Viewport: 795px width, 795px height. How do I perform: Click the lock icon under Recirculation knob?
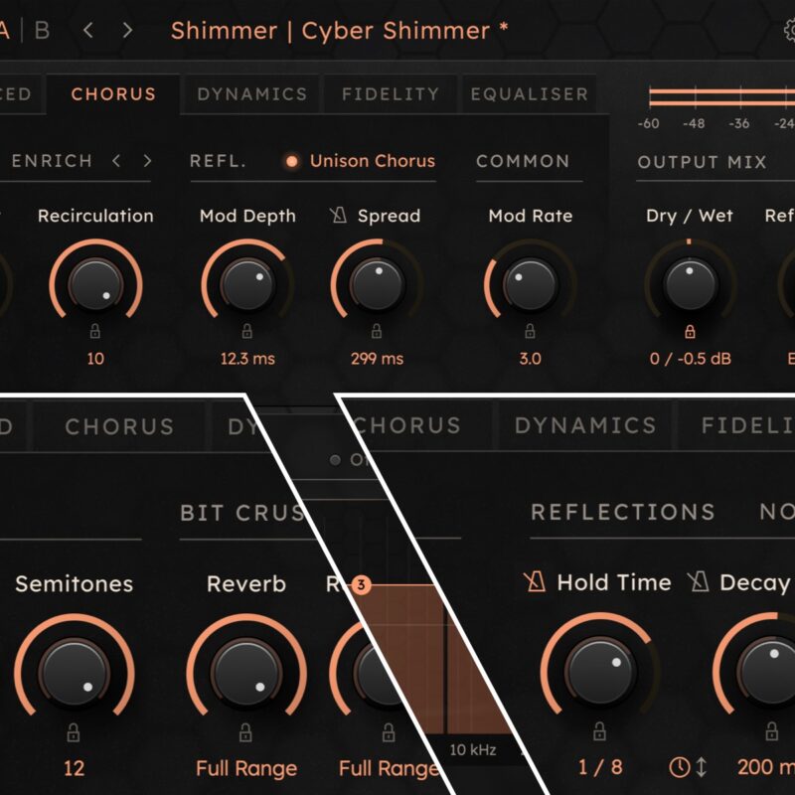click(94, 331)
